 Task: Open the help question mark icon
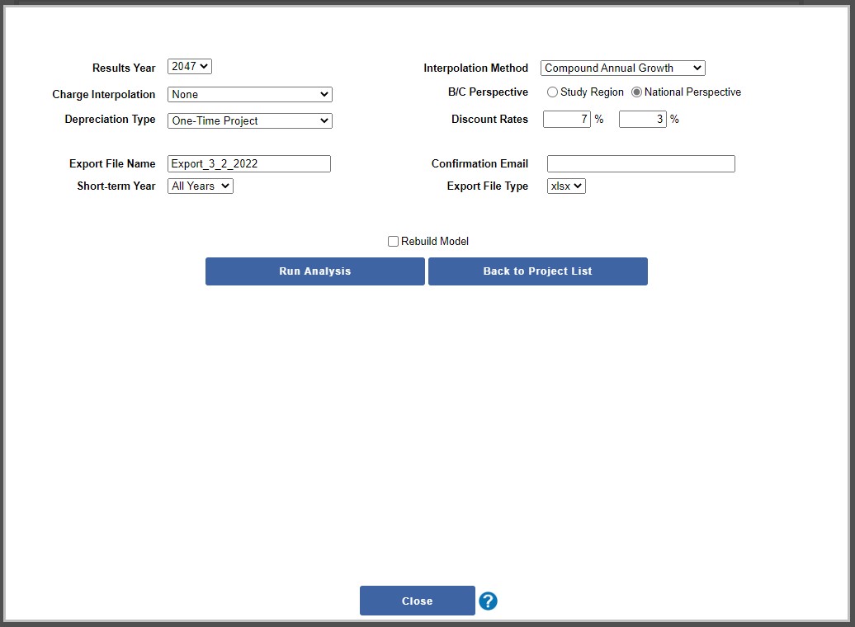click(488, 601)
